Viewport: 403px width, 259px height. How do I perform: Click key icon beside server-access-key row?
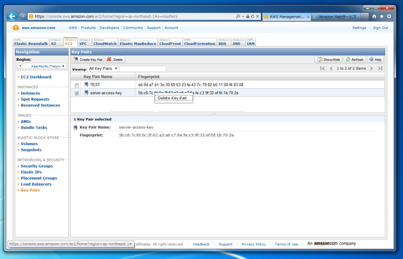click(87, 93)
